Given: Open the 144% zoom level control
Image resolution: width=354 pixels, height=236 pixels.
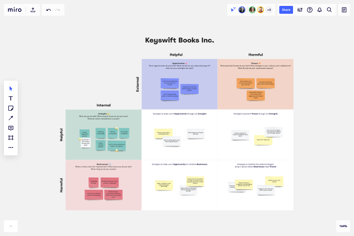Looking at the screenshot, I should 343,226.
